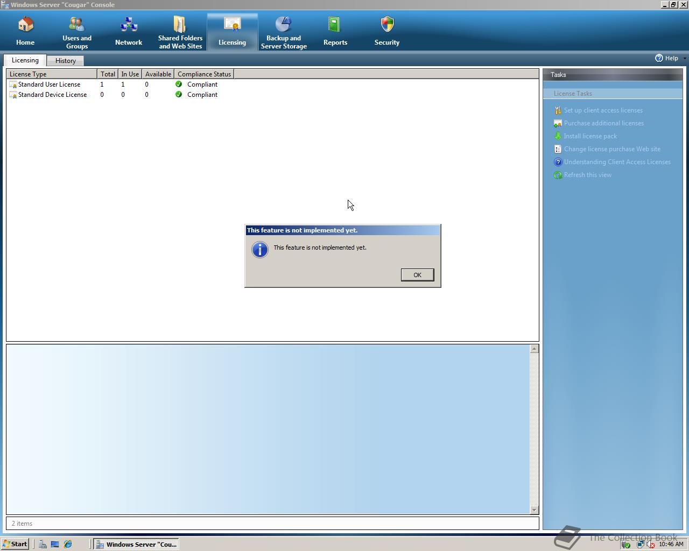Open Understanding Client Access Licenses link

pos(617,162)
